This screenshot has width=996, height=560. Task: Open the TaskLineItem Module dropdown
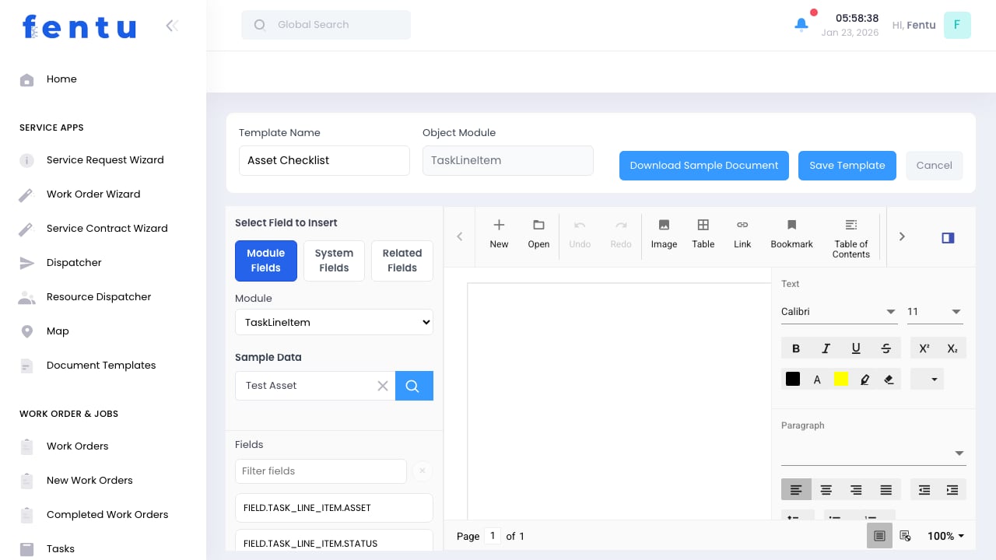pos(334,322)
